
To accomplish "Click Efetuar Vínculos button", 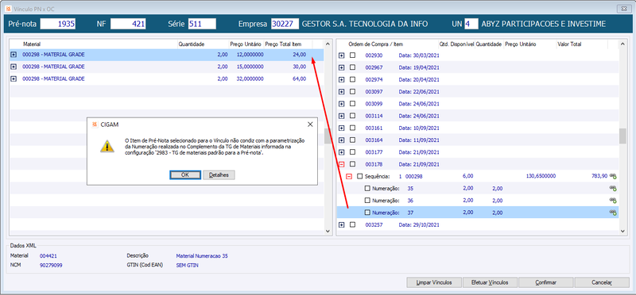I will 490,282.
